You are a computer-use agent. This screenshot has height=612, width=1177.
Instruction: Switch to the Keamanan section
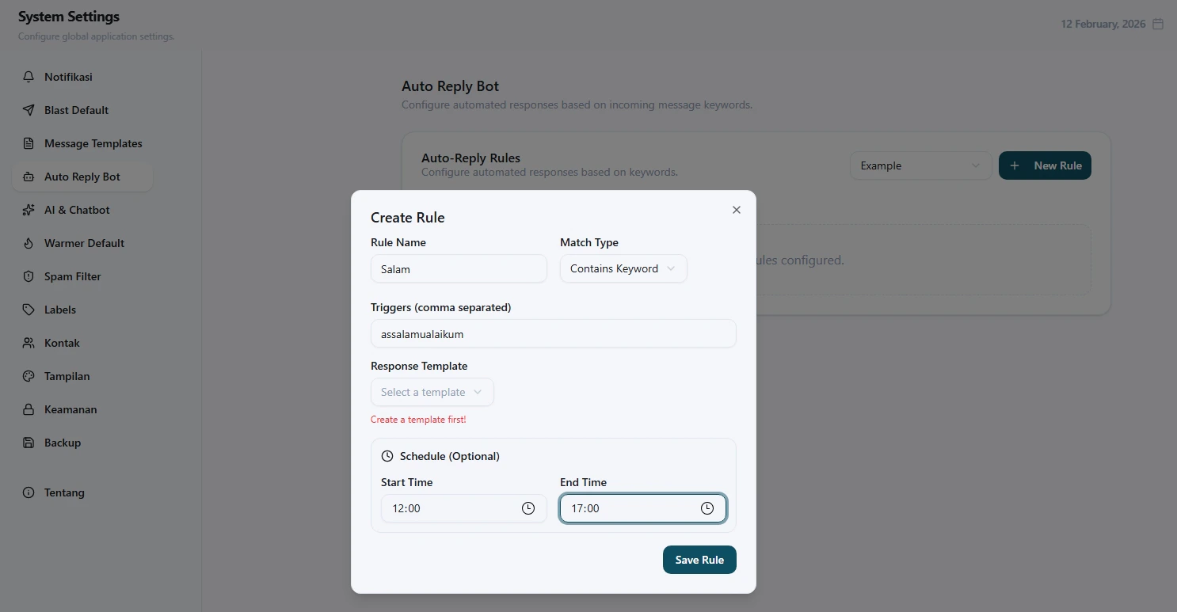point(29,409)
